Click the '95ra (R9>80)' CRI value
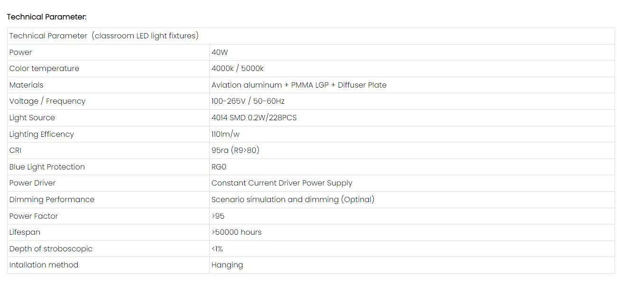The image size is (617, 284). click(x=235, y=151)
